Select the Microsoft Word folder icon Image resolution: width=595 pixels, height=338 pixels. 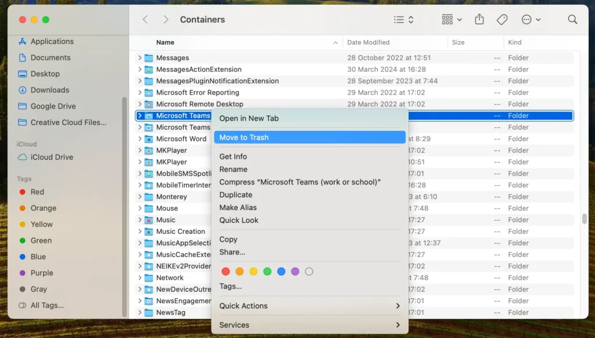point(149,139)
